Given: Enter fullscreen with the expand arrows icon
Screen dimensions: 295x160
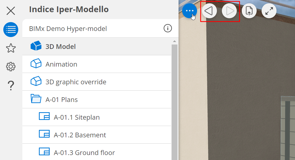Looking at the screenshot, I should click(x=269, y=11).
